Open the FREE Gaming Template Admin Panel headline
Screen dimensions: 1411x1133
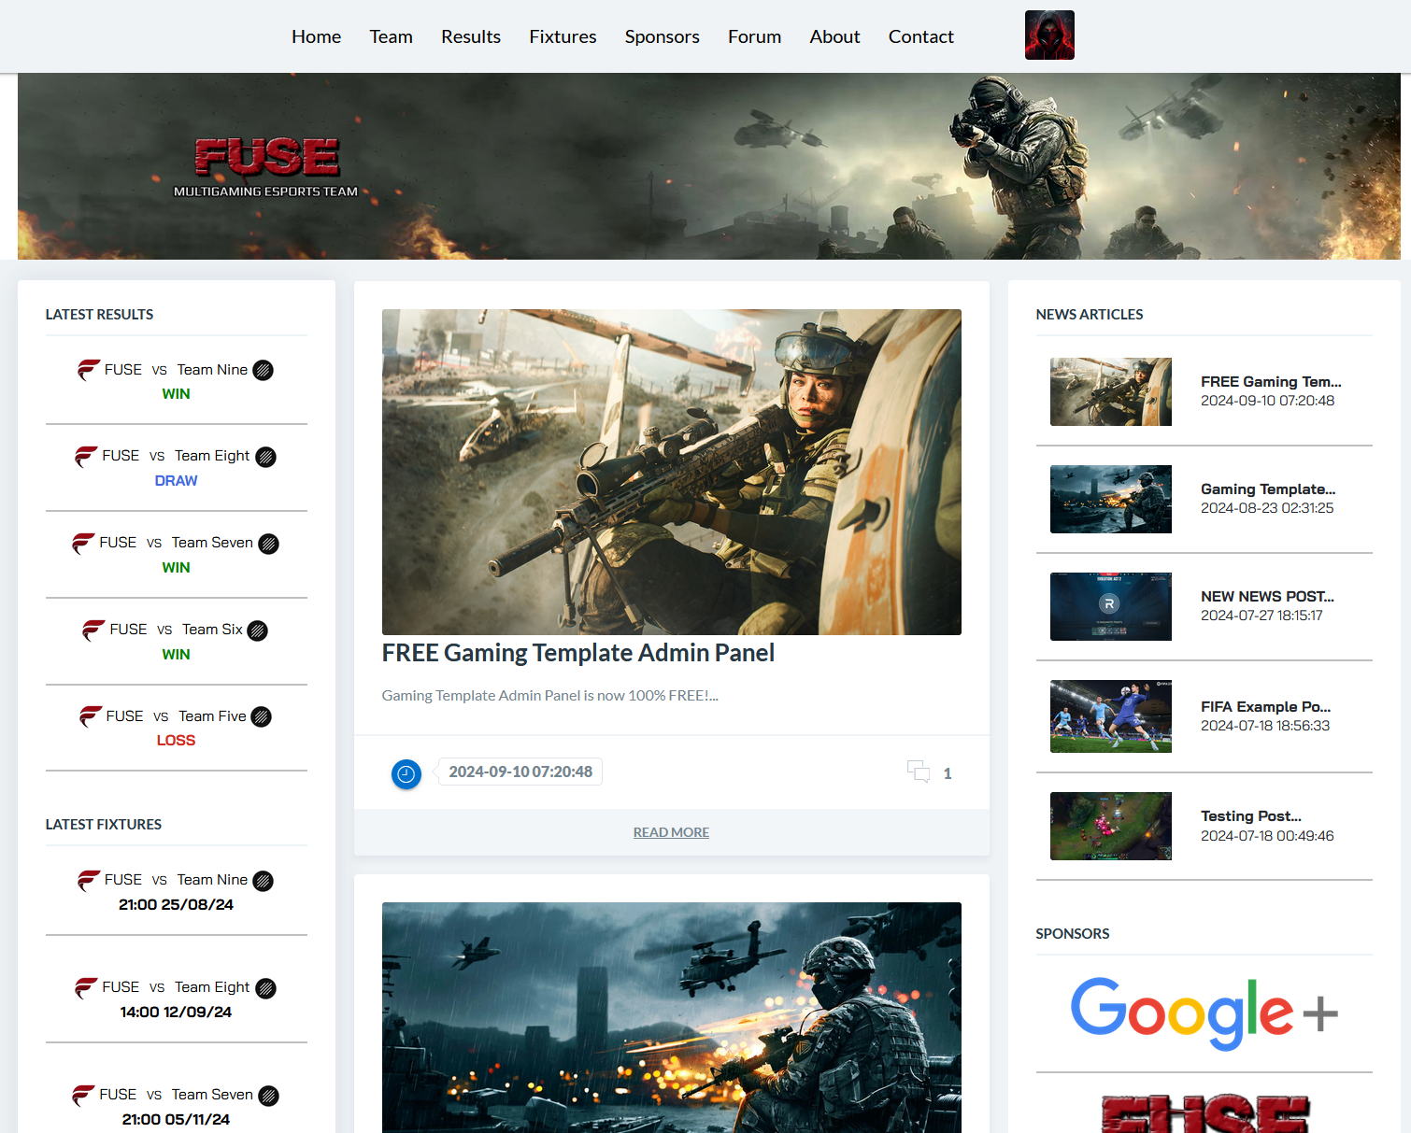(x=577, y=653)
